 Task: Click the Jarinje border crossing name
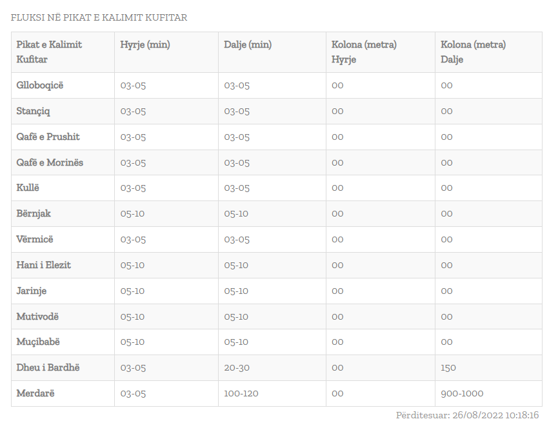click(x=32, y=291)
